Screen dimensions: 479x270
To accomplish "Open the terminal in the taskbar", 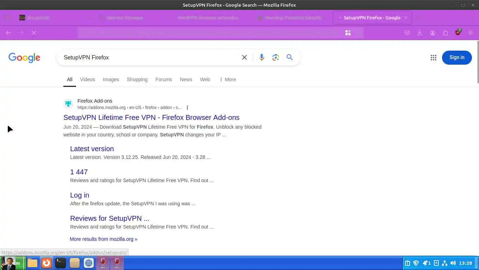I will point(61,263).
